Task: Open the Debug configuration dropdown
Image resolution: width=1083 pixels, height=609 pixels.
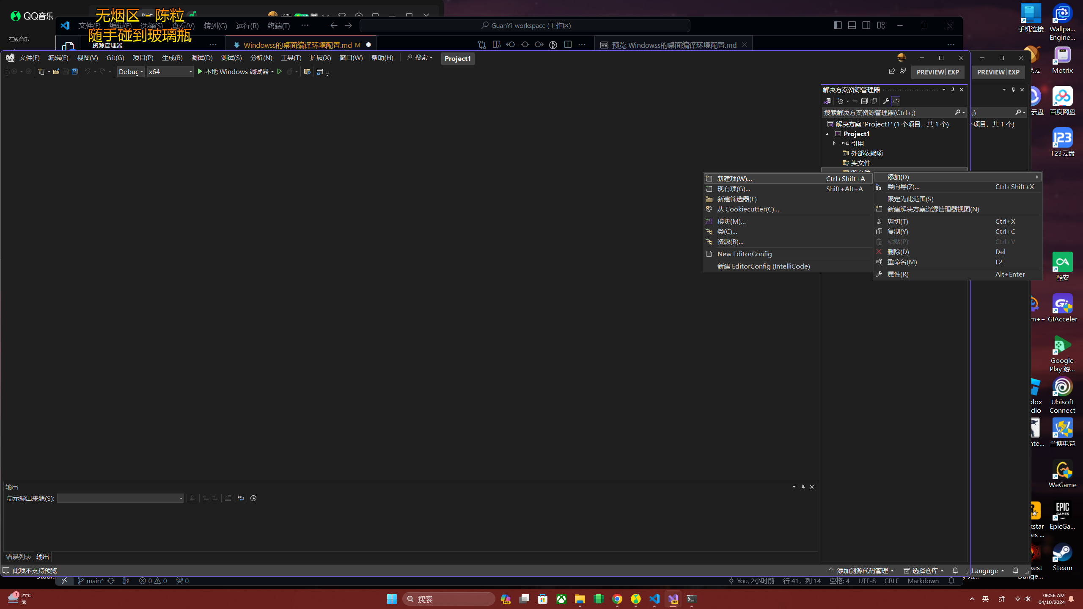Action: 131,71
